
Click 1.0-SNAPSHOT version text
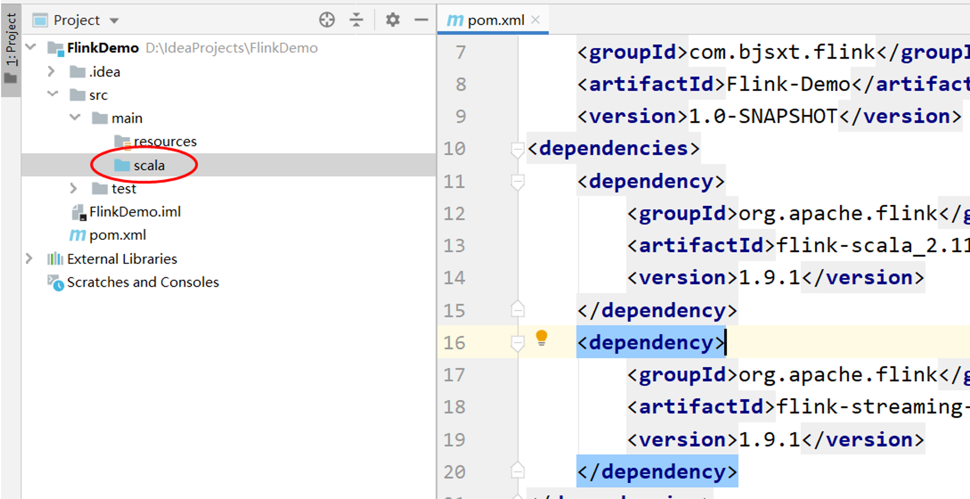763,116
